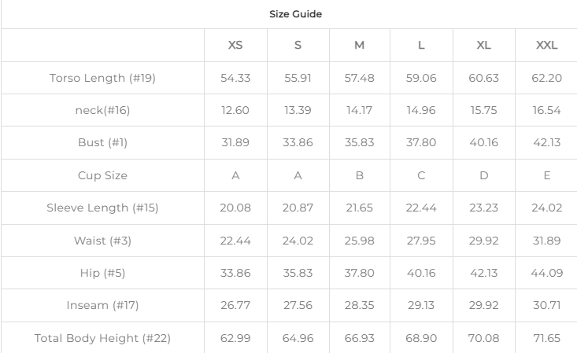Click the Torso Length (#19) row label
Image resolution: width=577 pixels, height=353 pixels.
[102, 78]
